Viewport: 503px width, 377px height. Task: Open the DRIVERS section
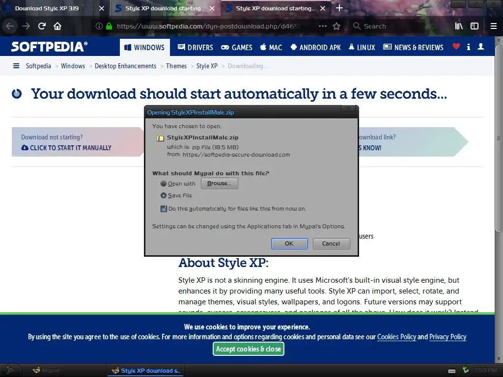coord(196,48)
